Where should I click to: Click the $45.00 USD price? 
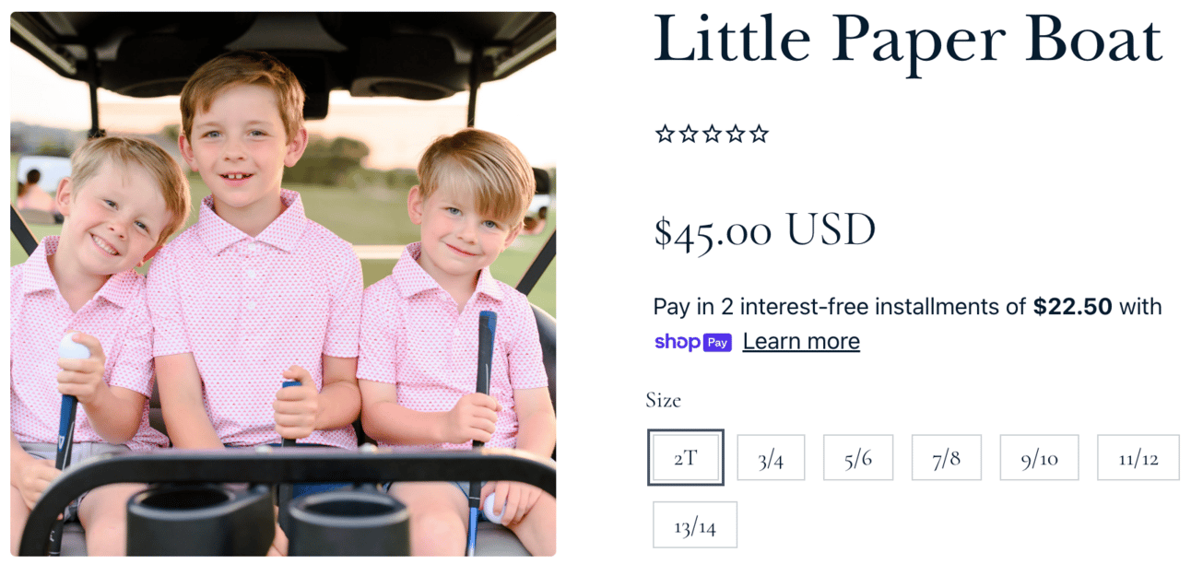pos(765,230)
